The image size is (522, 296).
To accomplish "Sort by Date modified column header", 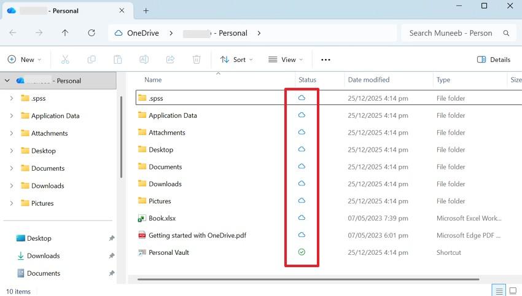I will pyautogui.click(x=368, y=80).
